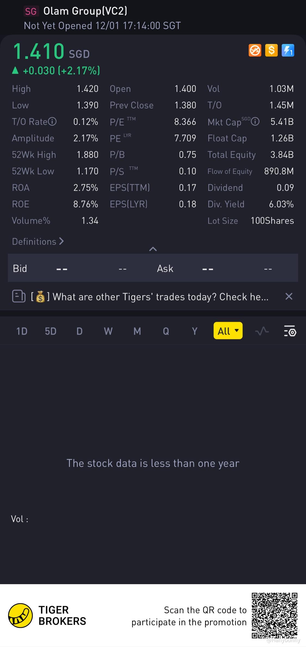Tap the QR code image
The height and width of the screenshot is (647, 306).
point(274,615)
